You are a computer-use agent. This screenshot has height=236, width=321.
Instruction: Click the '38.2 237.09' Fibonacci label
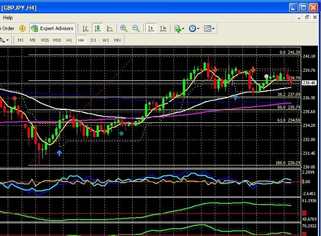[289, 94]
